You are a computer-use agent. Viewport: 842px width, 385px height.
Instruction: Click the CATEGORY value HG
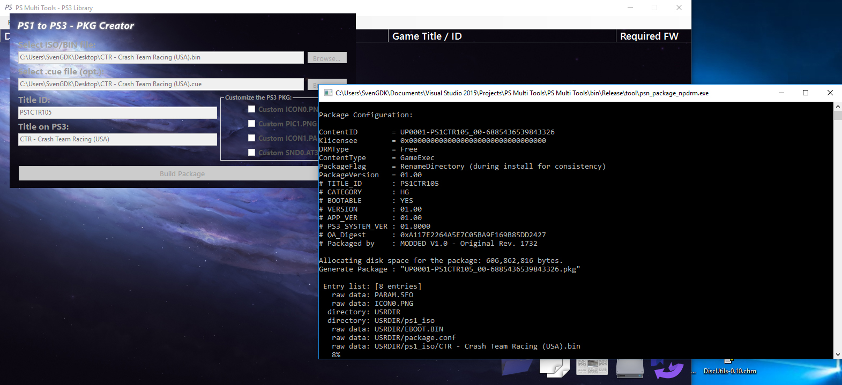pos(405,192)
